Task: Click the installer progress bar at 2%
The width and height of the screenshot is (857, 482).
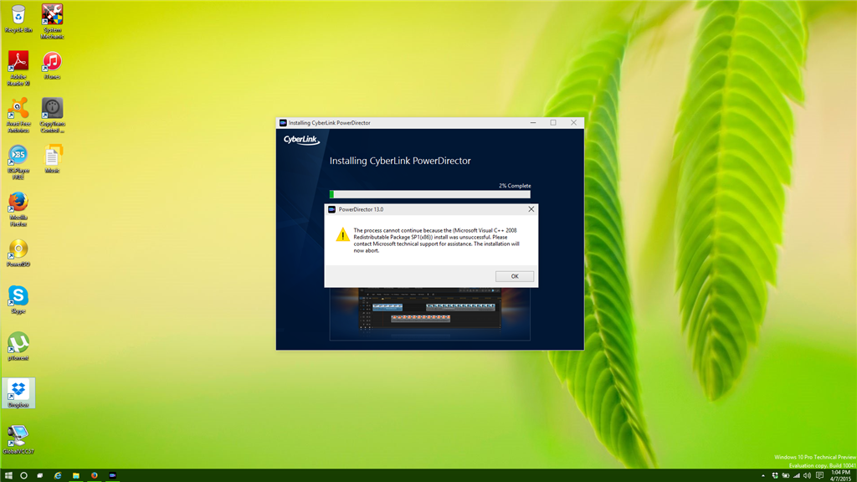Action: click(429, 194)
